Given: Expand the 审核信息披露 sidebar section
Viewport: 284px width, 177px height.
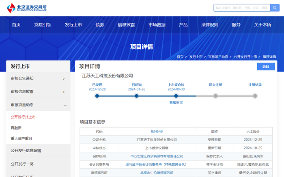Looking at the screenshot, I should [38, 92].
